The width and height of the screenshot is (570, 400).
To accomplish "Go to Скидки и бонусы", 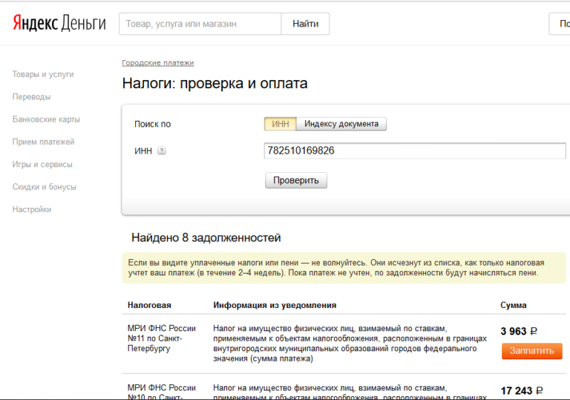I will point(44,187).
